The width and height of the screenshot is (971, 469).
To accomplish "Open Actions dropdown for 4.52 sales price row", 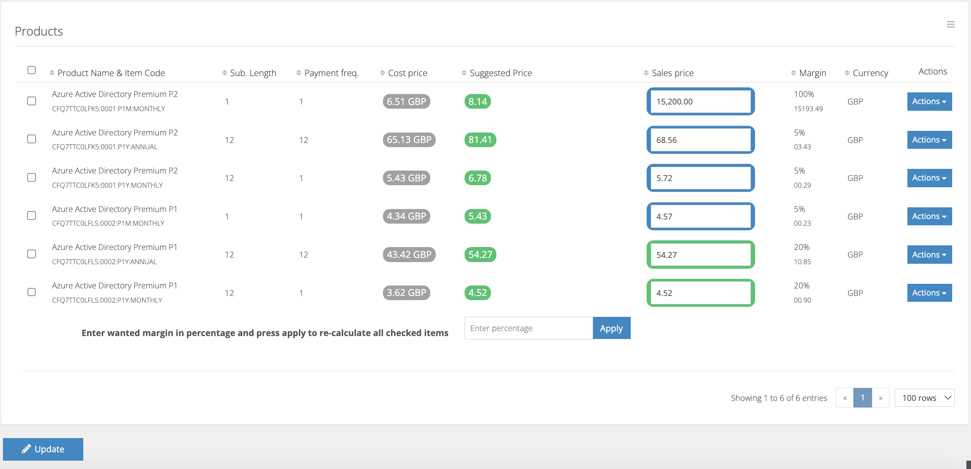I will [929, 293].
